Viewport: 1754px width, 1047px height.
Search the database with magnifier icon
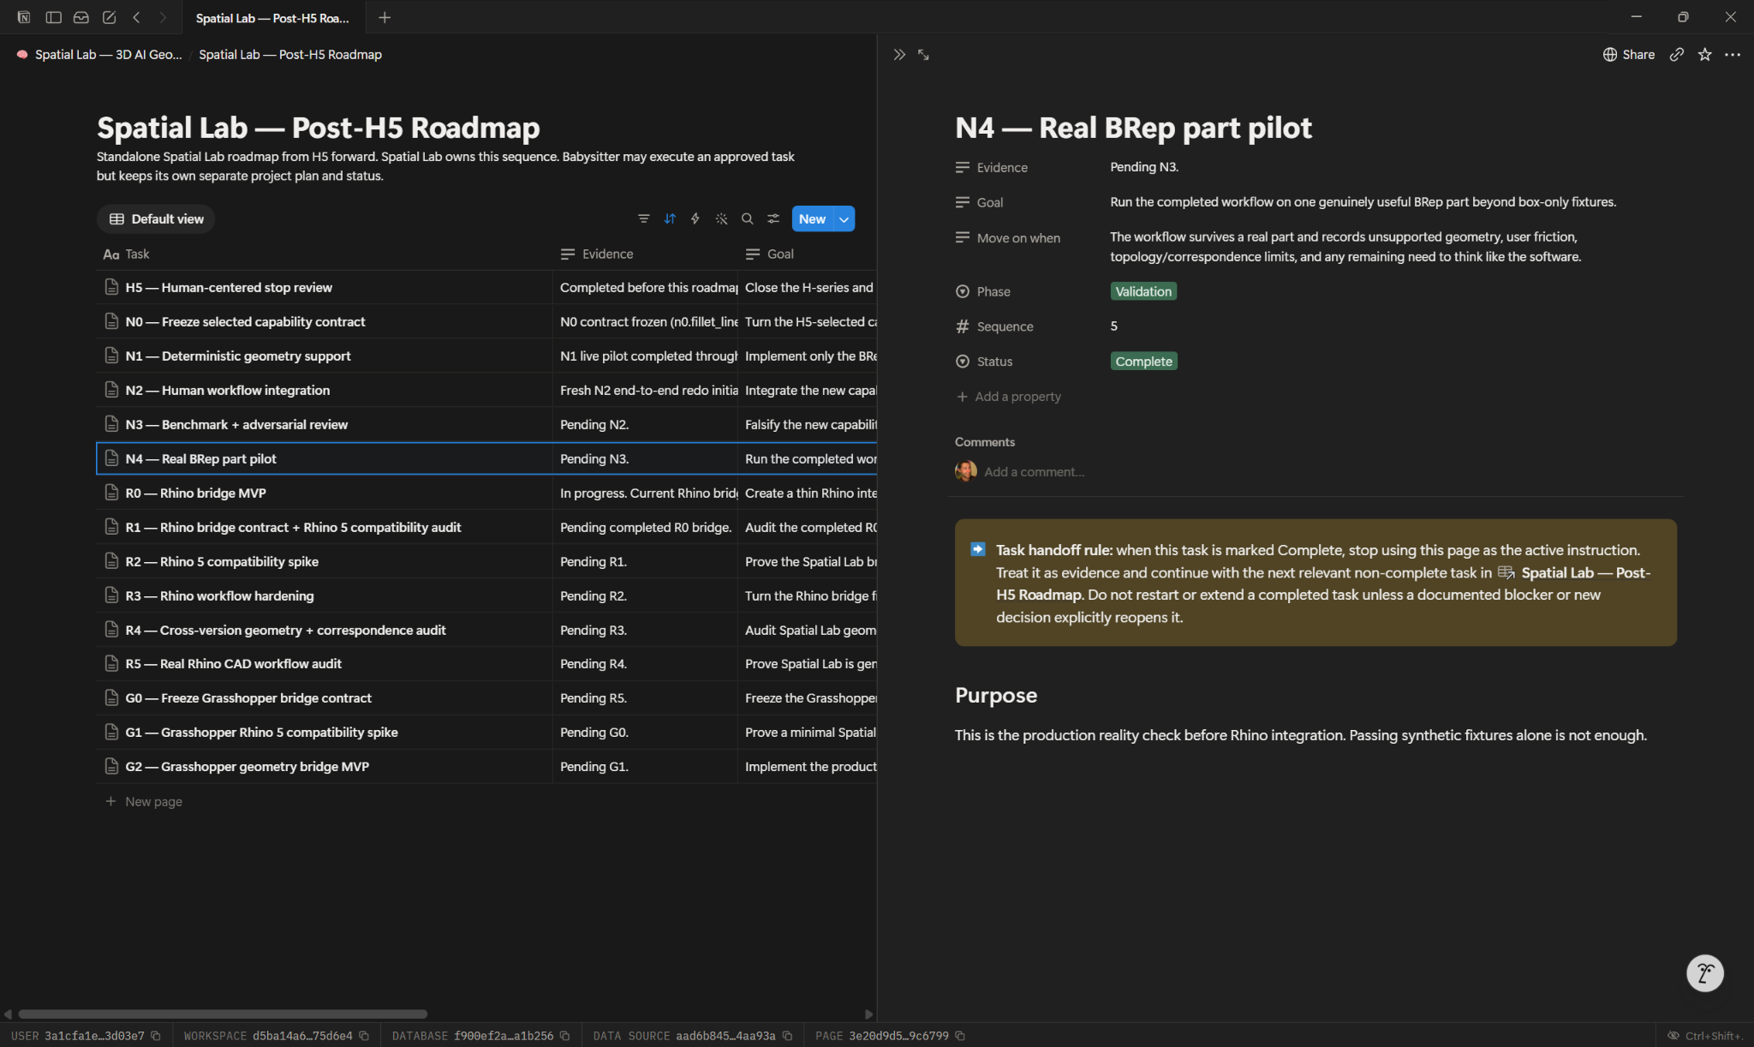[748, 219]
